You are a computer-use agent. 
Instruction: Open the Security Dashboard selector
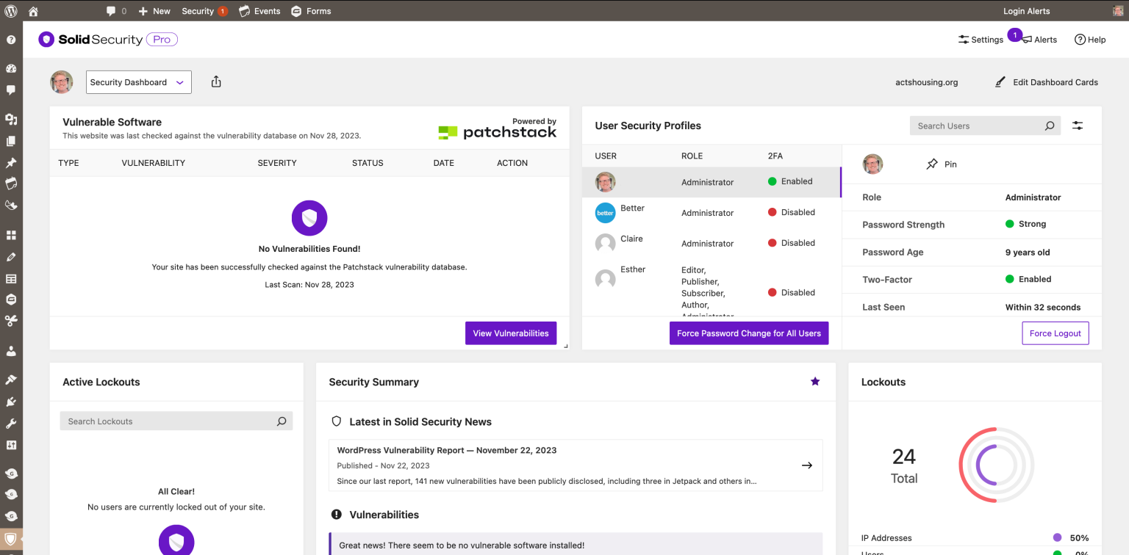tap(138, 81)
